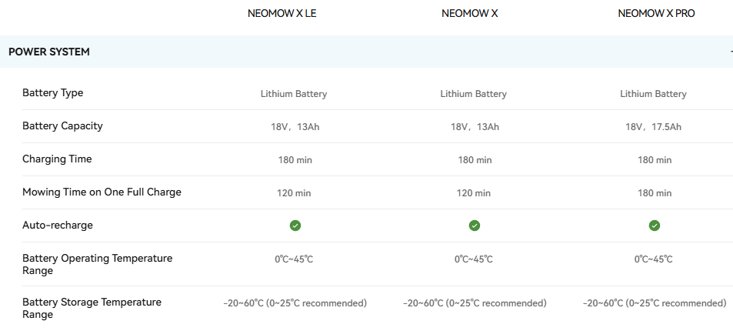Screen dimensions: 733x331
Task: Click the minus icon beside POWER SYSTEM
Action: 730,52
